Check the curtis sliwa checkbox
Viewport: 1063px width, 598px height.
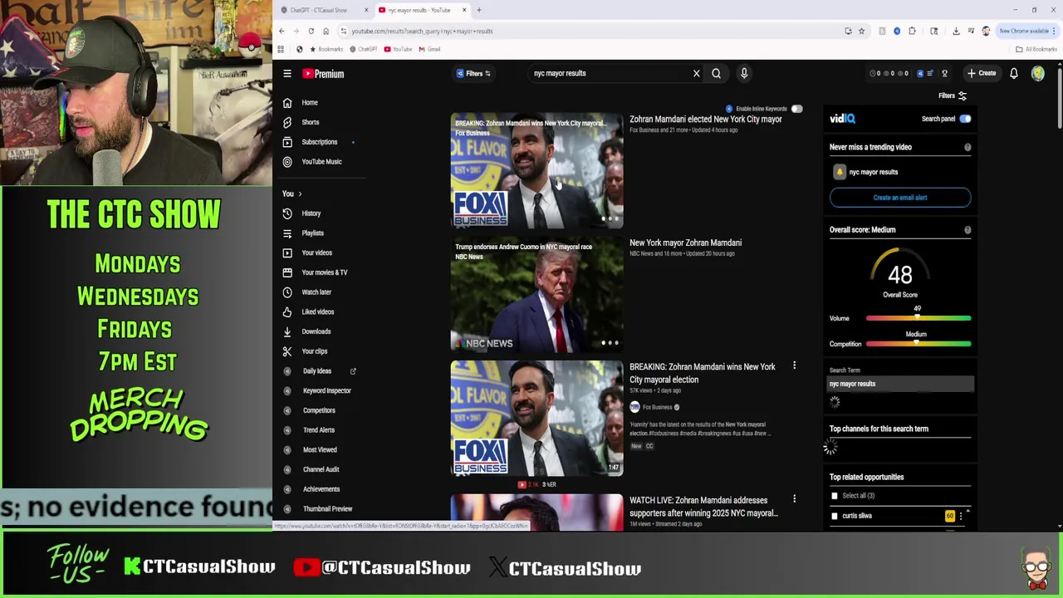pyautogui.click(x=835, y=516)
